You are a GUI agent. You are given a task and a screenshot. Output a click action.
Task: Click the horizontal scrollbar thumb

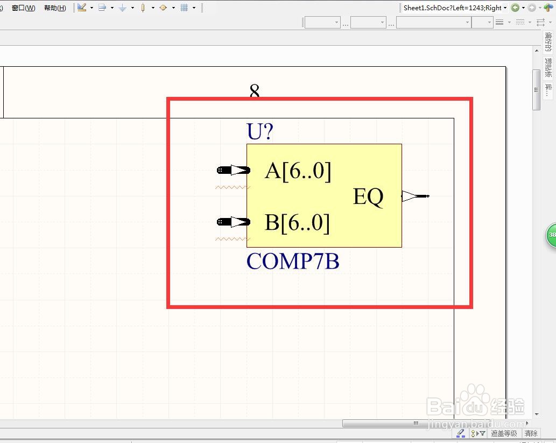[416, 423]
